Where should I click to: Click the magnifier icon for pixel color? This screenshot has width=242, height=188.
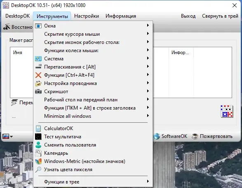click(x=38, y=170)
